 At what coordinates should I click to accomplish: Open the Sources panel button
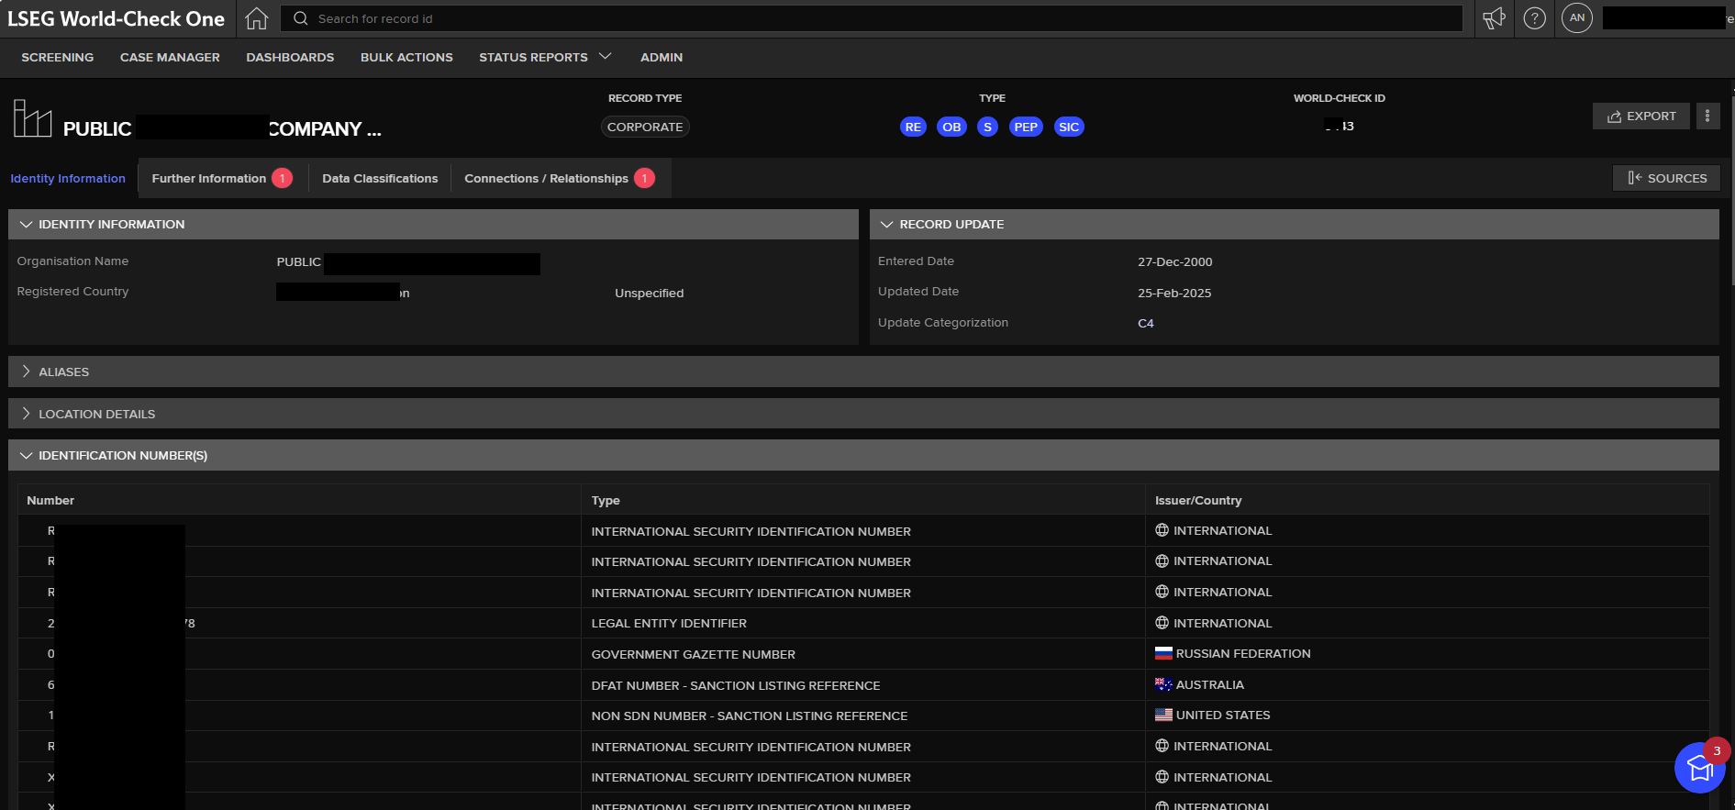[1667, 178]
